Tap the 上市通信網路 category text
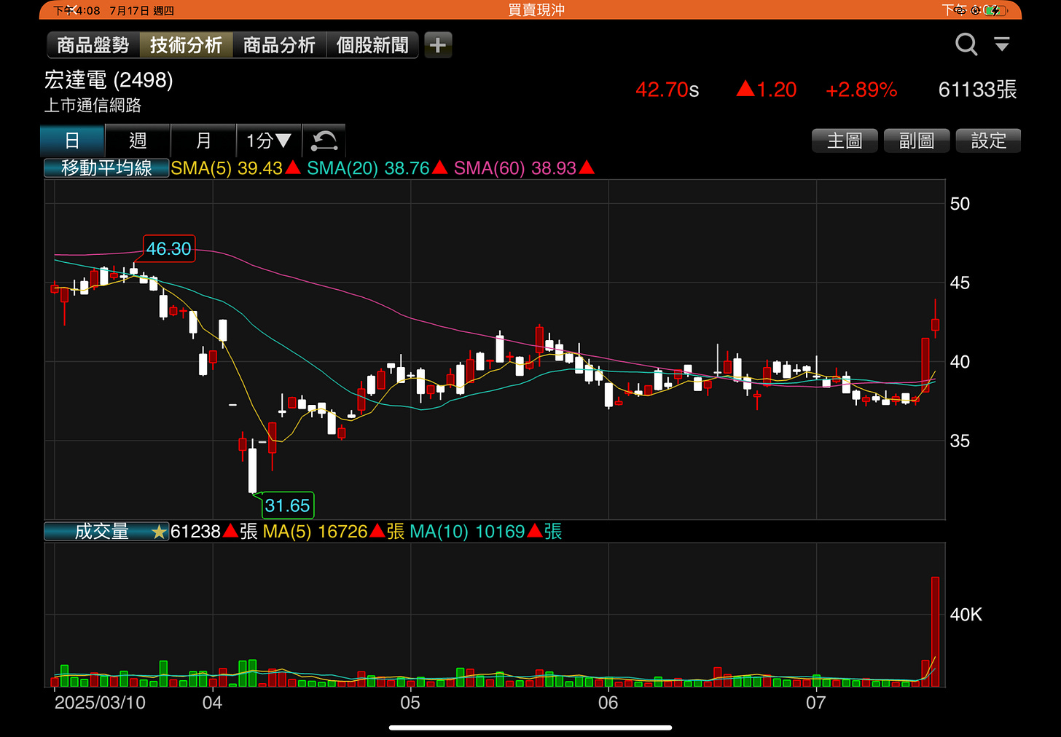 pos(93,106)
